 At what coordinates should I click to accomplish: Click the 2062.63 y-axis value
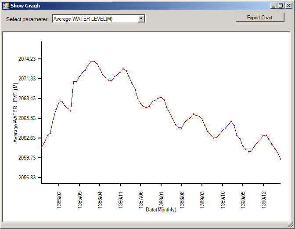point(27,138)
